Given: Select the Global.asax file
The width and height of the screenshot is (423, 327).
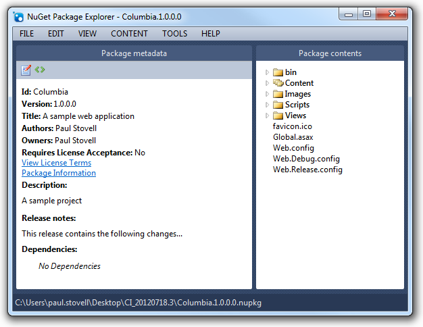Looking at the screenshot, I should point(293,137).
